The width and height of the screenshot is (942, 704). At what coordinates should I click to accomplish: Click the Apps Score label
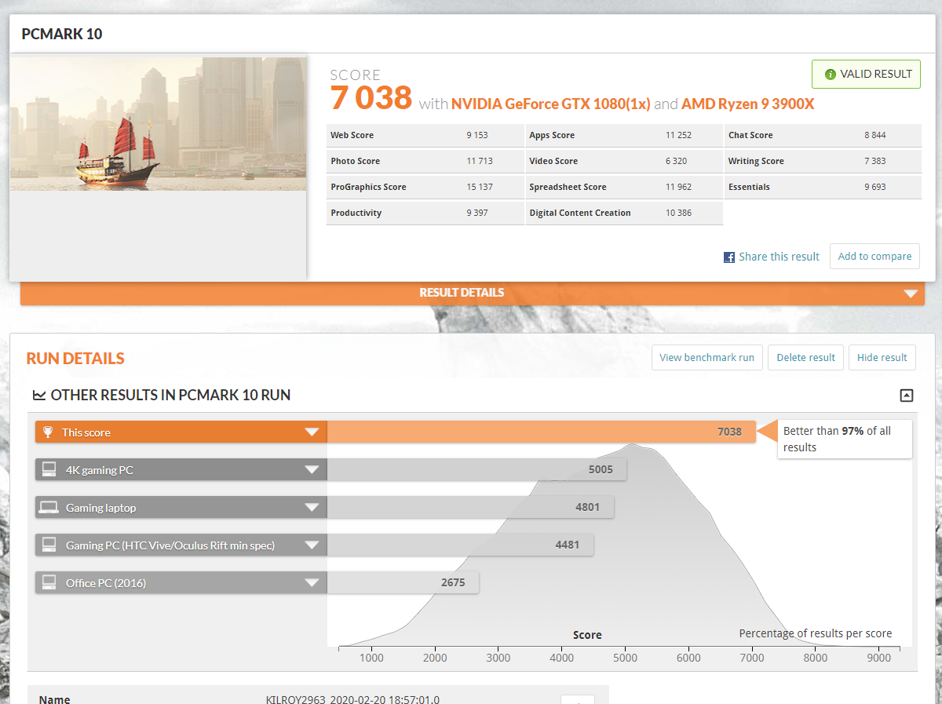tap(552, 135)
